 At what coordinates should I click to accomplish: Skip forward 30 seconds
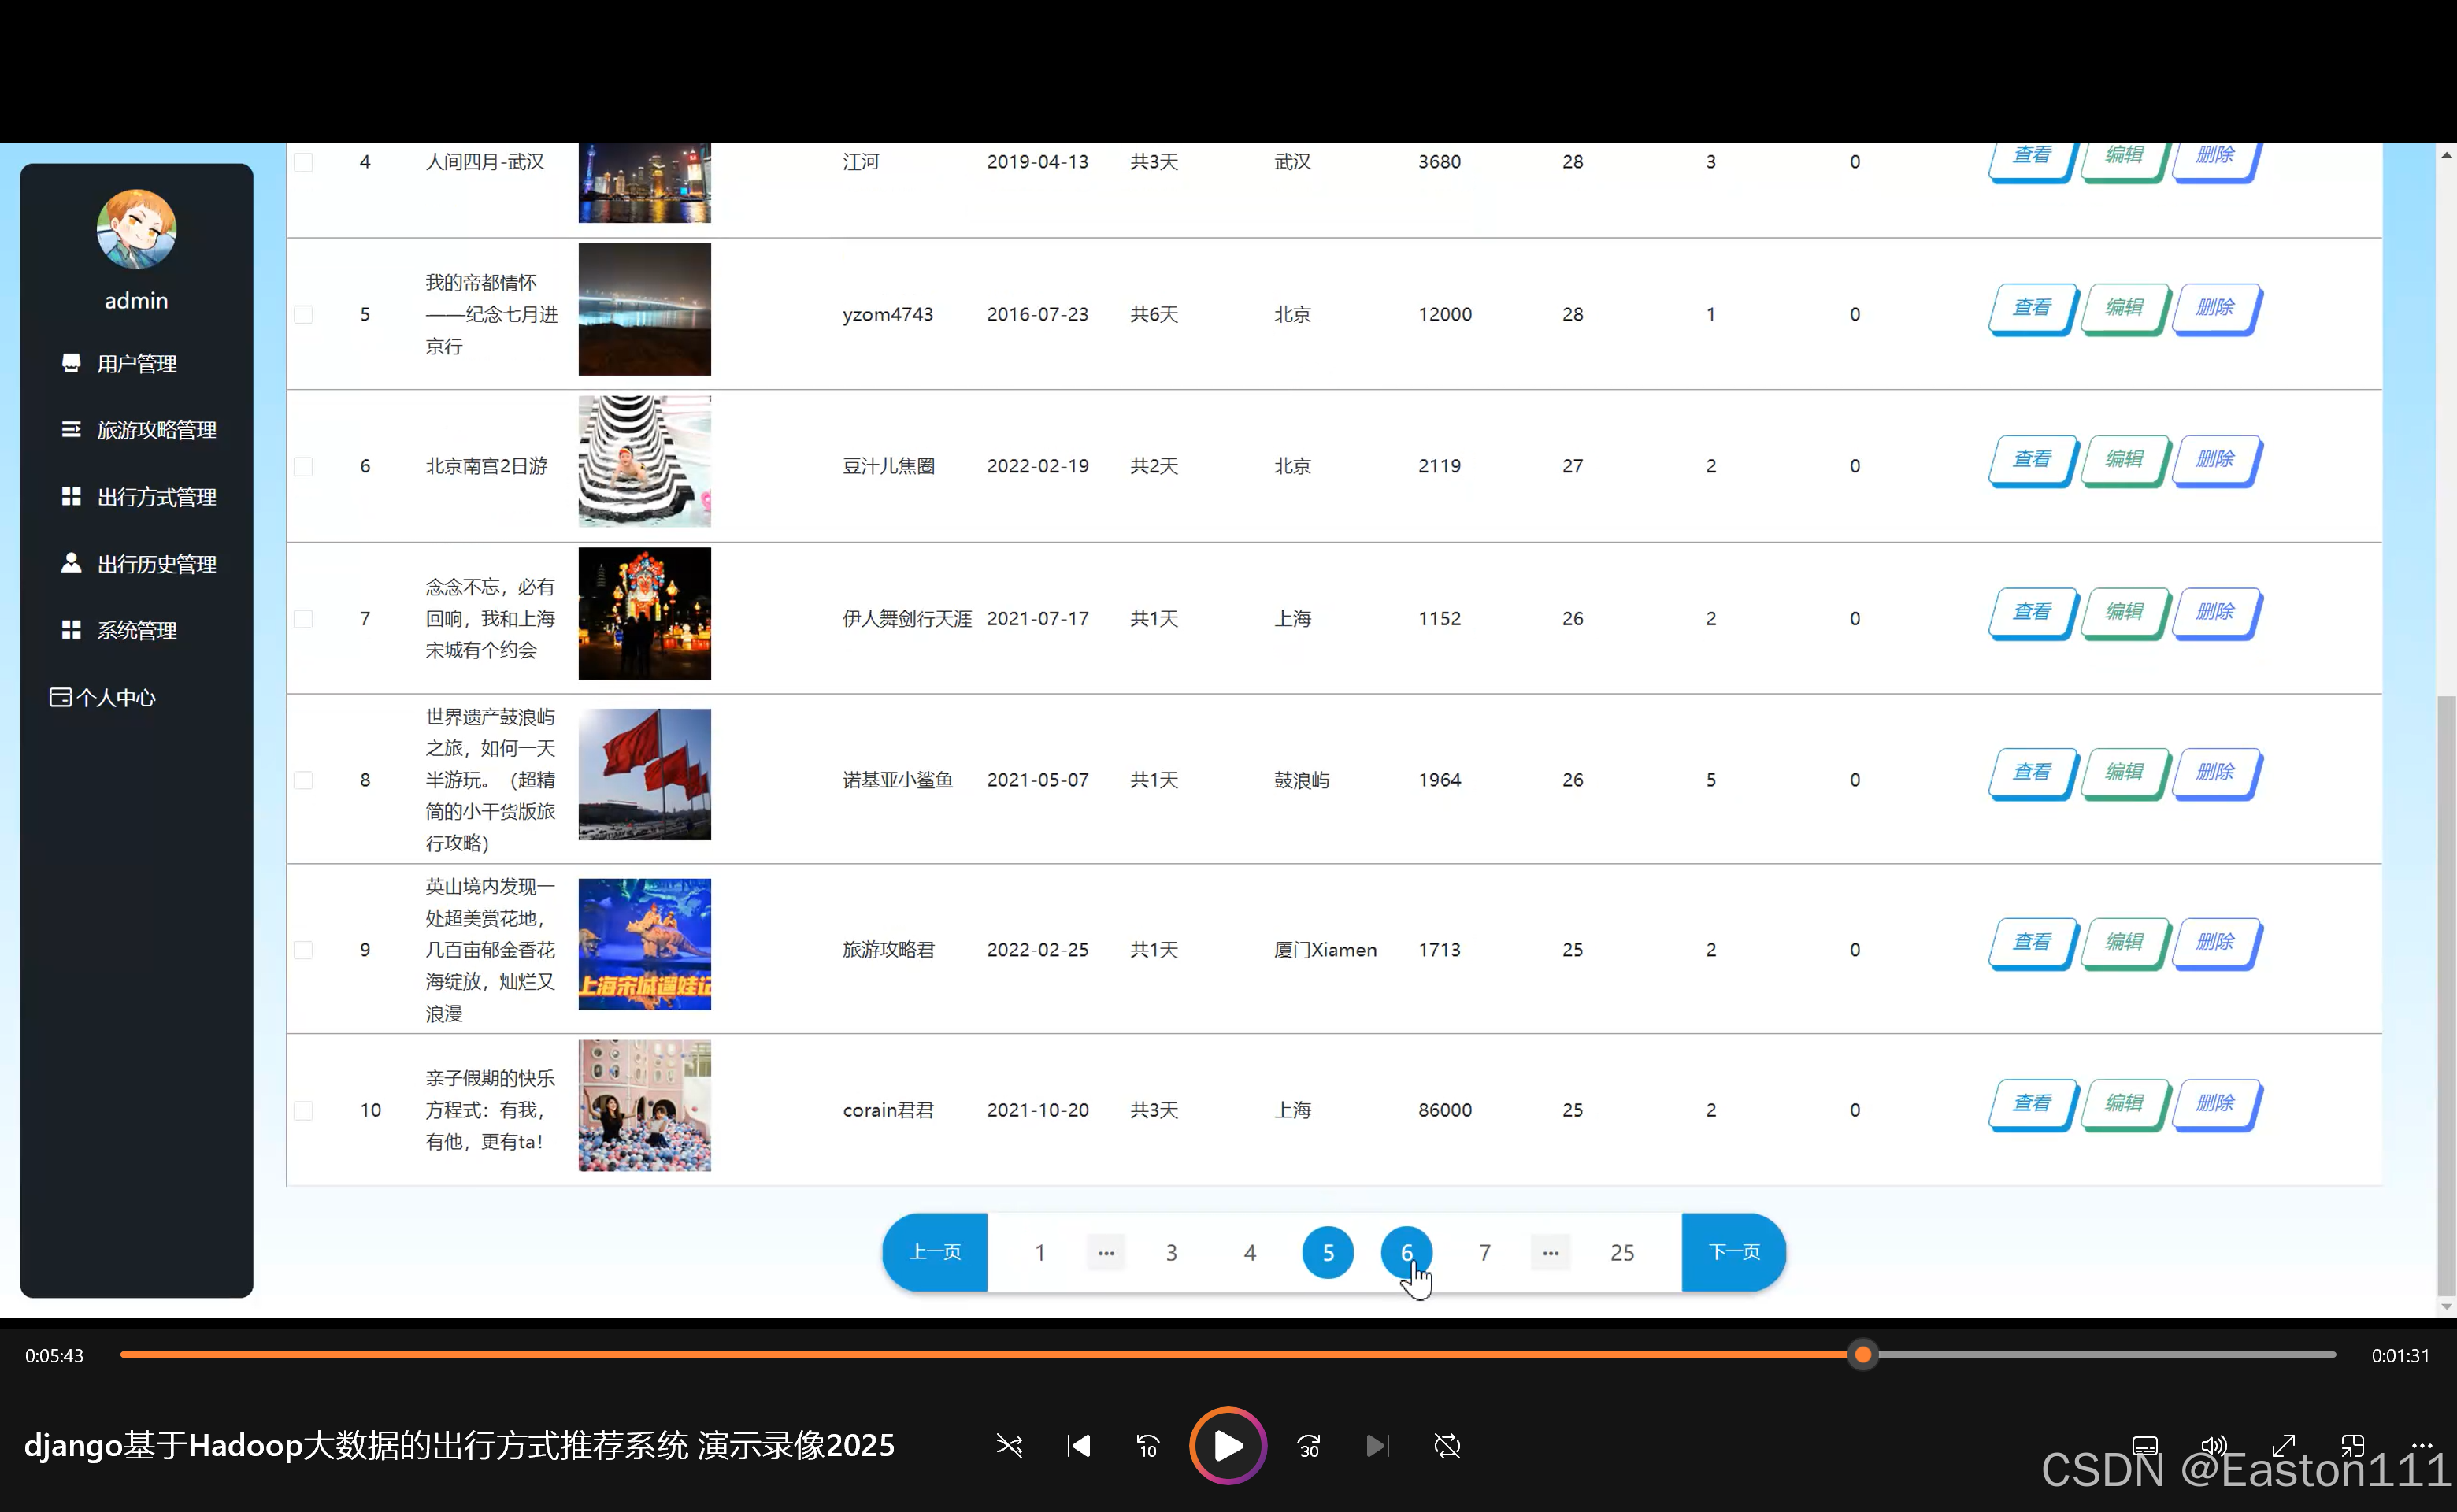[x=1309, y=1446]
